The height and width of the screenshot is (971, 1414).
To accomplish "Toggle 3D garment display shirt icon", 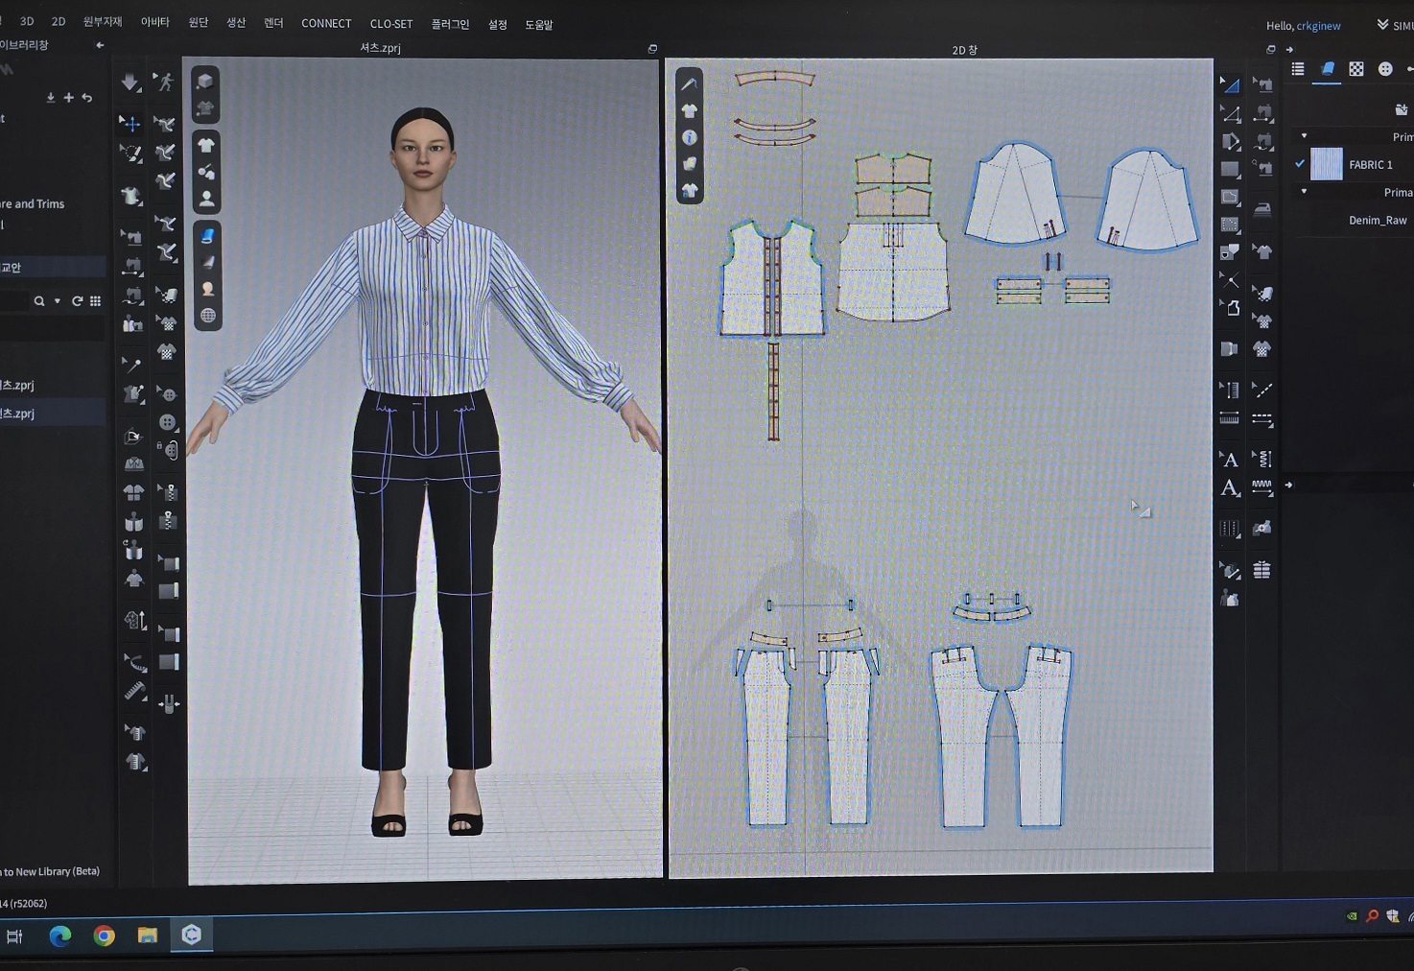I will click(x=206, y=145).
